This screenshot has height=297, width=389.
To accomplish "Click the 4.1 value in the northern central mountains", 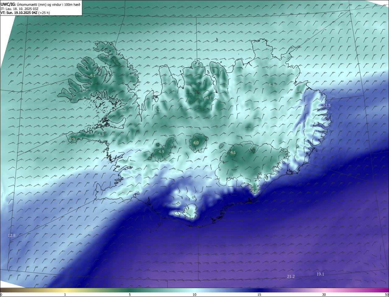I will [x=209, y=98].
